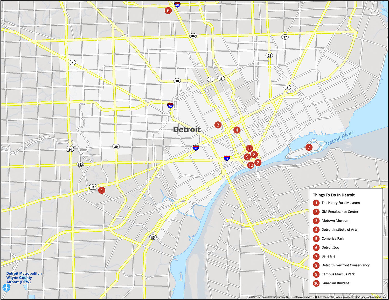Select marker 4 for Detroit Institute of Arts

tap(237, 129)
